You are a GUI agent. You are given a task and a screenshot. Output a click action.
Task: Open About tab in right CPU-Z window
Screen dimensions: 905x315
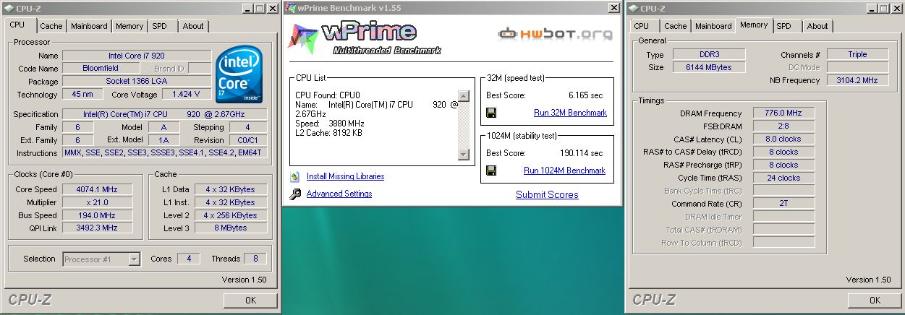(817, 26)
